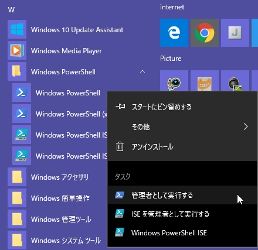
Task: Choose Windows PowerShell ISE task entry
Action: (182, 232)
